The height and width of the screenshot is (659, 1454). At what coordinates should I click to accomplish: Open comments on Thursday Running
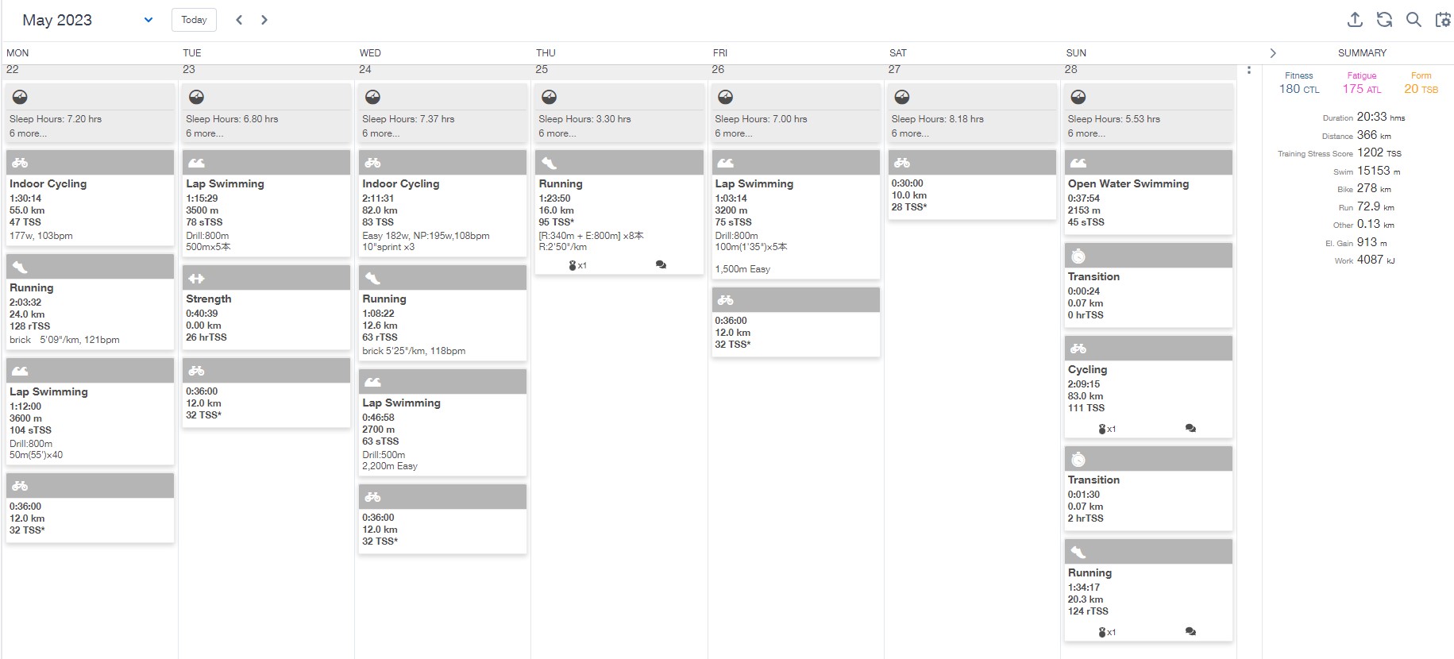[x=661, y=265]
